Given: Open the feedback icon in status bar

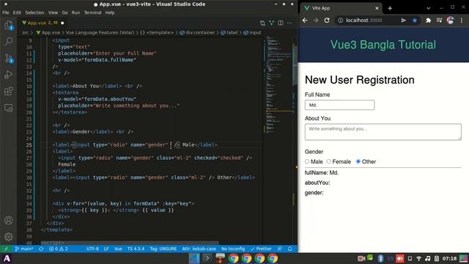Looking at the screenshot, I should pos(280,249).
